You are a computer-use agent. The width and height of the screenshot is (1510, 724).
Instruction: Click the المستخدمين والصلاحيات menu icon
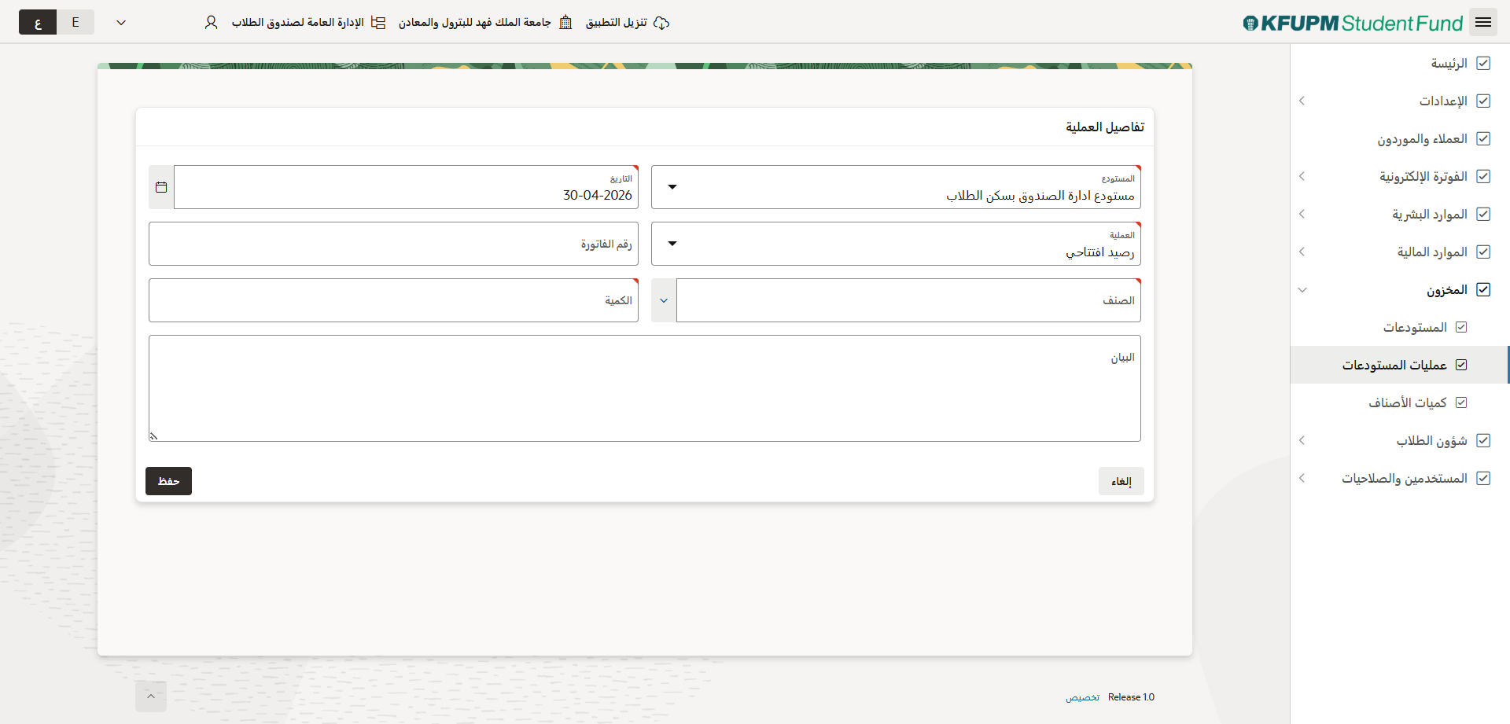point(1483,478)
